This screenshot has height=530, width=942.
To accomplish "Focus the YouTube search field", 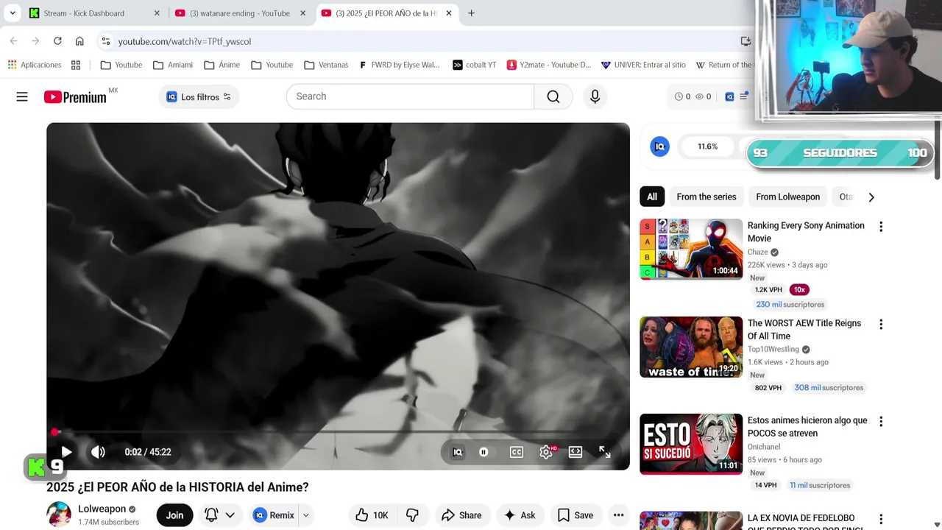I will pyautogui.click(x=410, y=96).
